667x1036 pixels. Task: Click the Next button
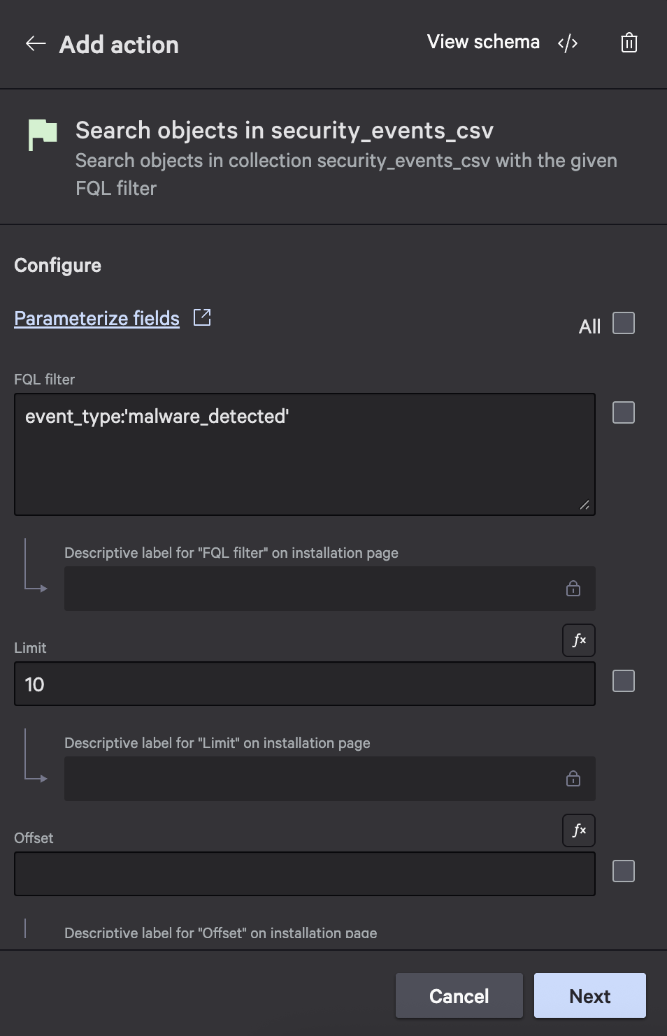coord(589,995)
